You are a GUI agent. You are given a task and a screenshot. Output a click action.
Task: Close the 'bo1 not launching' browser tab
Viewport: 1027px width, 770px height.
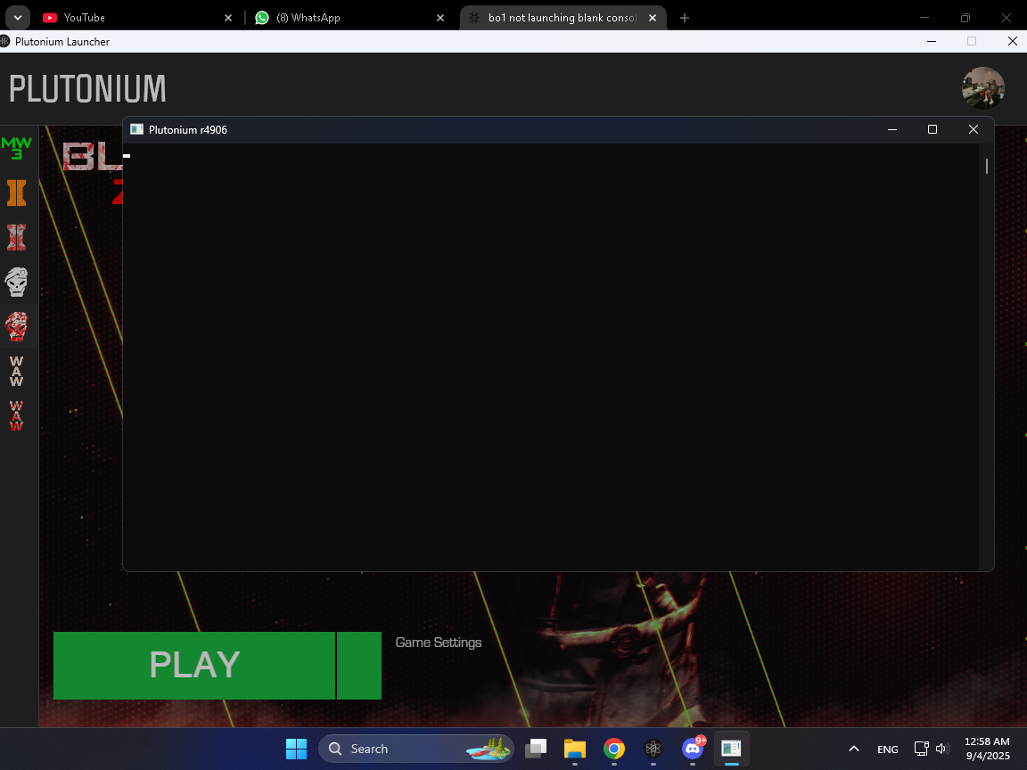[653, 18]
